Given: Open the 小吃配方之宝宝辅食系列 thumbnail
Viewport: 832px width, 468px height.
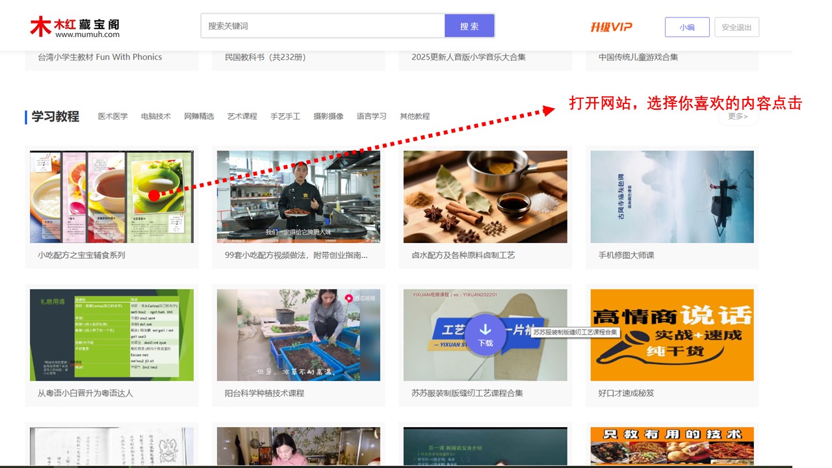Looking at the screenshot, I should (111, 197).
